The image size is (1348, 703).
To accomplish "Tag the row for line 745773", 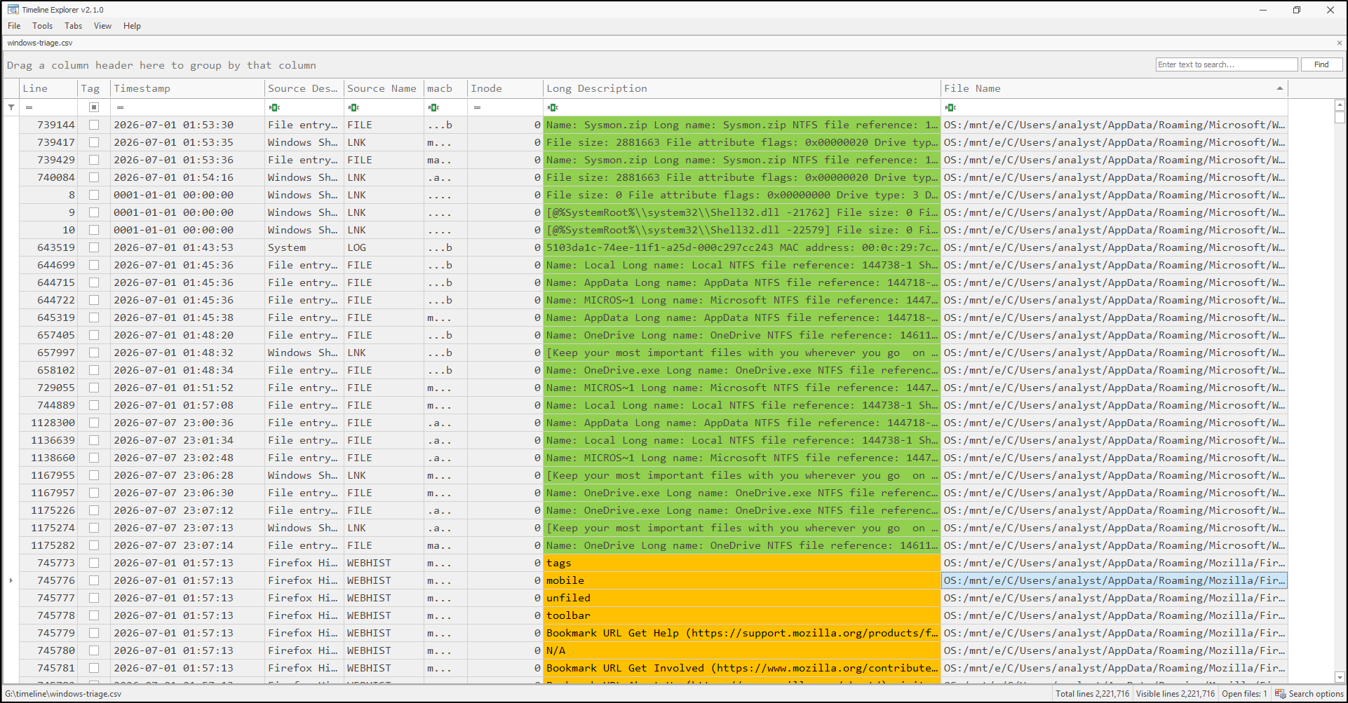I will [x=94, y=563].
